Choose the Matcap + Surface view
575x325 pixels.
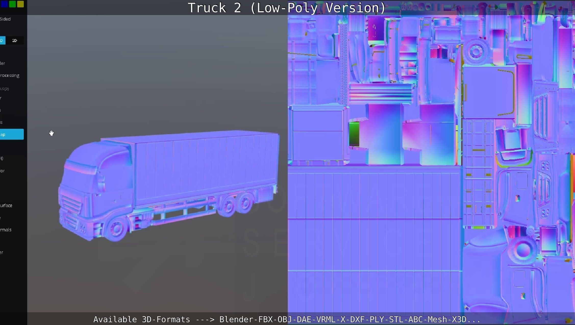(6, 205)
